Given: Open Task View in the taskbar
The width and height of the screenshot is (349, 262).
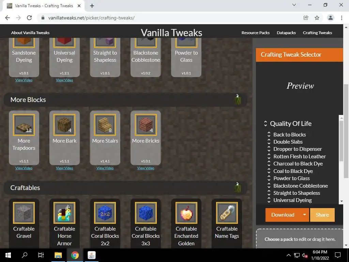Looking at the screenshot, I should click(41, 255).
